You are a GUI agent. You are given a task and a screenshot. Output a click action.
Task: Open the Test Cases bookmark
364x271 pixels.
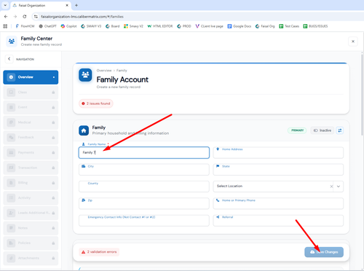[x=289, y=26]
